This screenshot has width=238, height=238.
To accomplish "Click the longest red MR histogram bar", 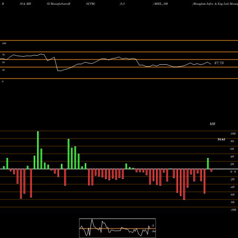I will click(x=184, y=184).
